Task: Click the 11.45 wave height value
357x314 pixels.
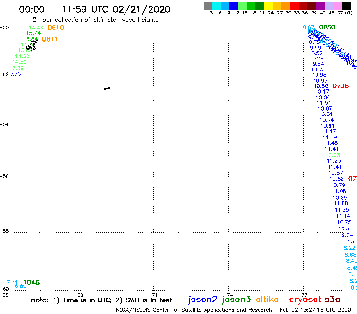Action: (331, 143)
